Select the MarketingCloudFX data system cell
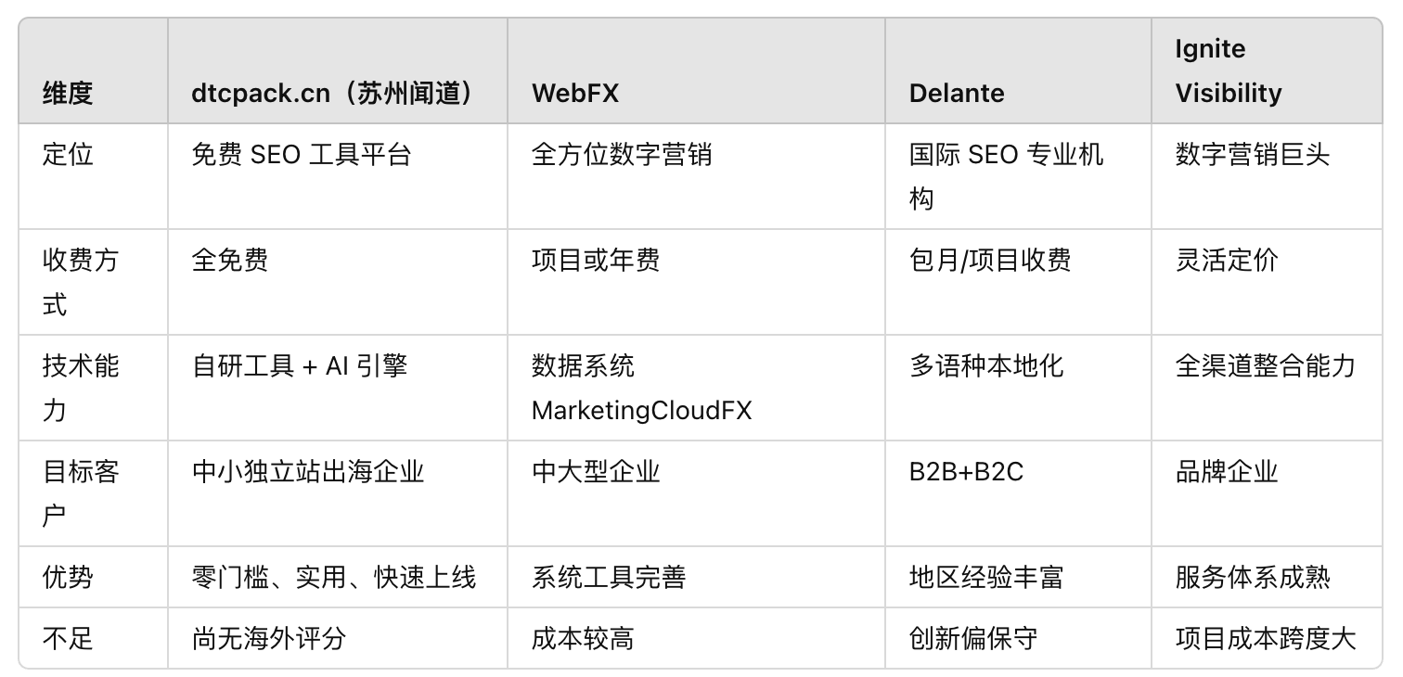Image resolution: width=1403 pixels, height=677 pixels. click(x=641, y=388)
